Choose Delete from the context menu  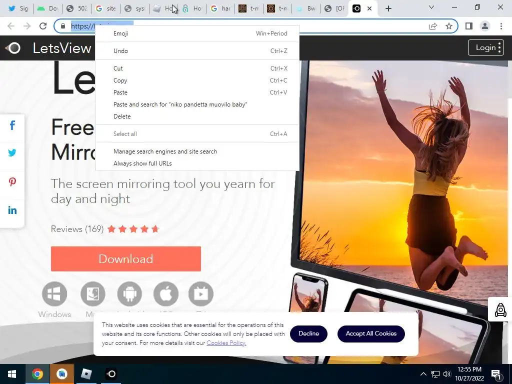click(x=197, y=116)
